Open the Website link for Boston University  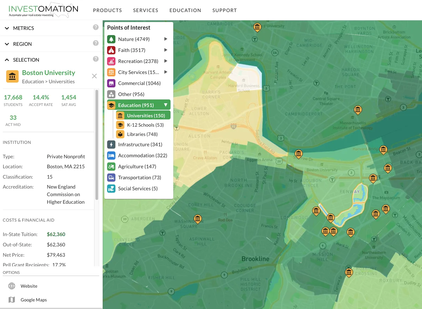coord(29,286)
